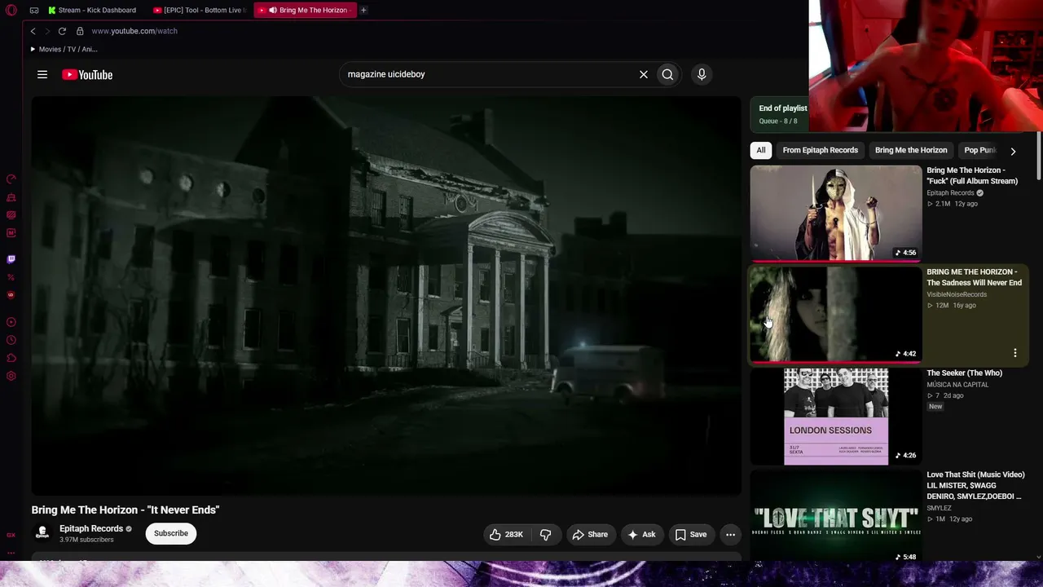Open the chat-style icon in Opera sidebar
The width and height of the screenshot is (1043, 587).
[11, 215]
